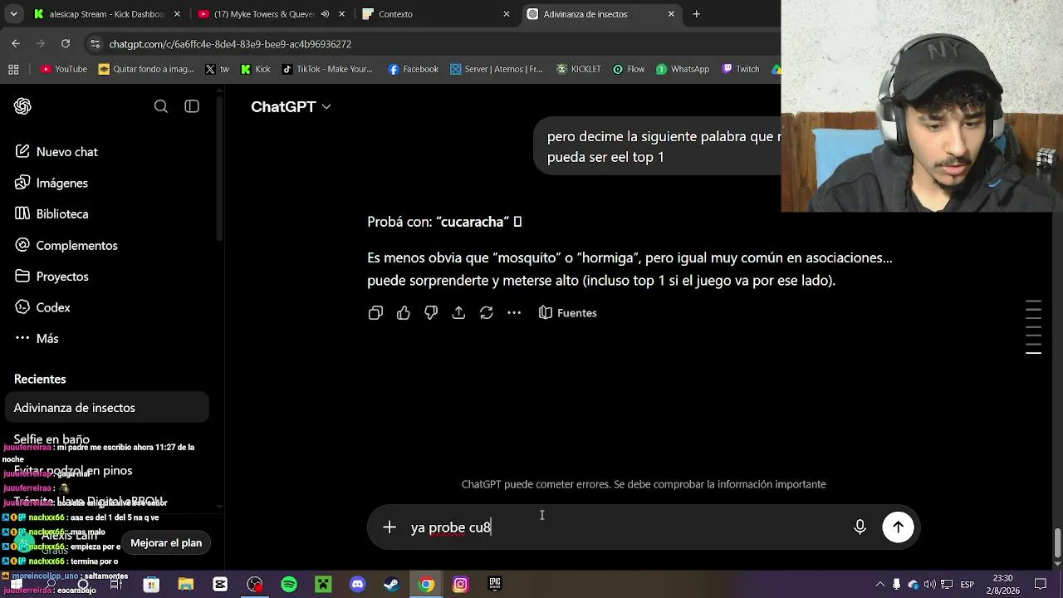
Task: Like the response with thumbs up
Action: 404,313
